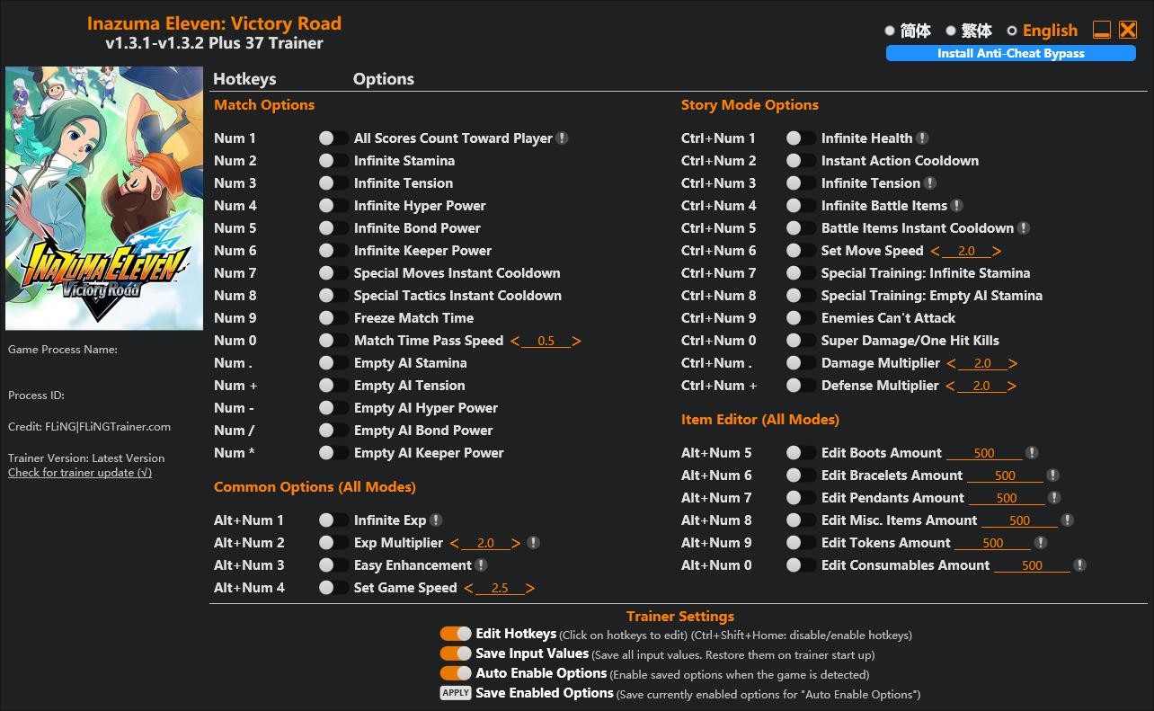Click the Set Game Speed value field
The width and height of the screenshot is (1154, 711).
500,589
